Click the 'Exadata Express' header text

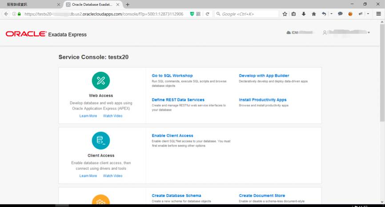(x=67, y=35)
